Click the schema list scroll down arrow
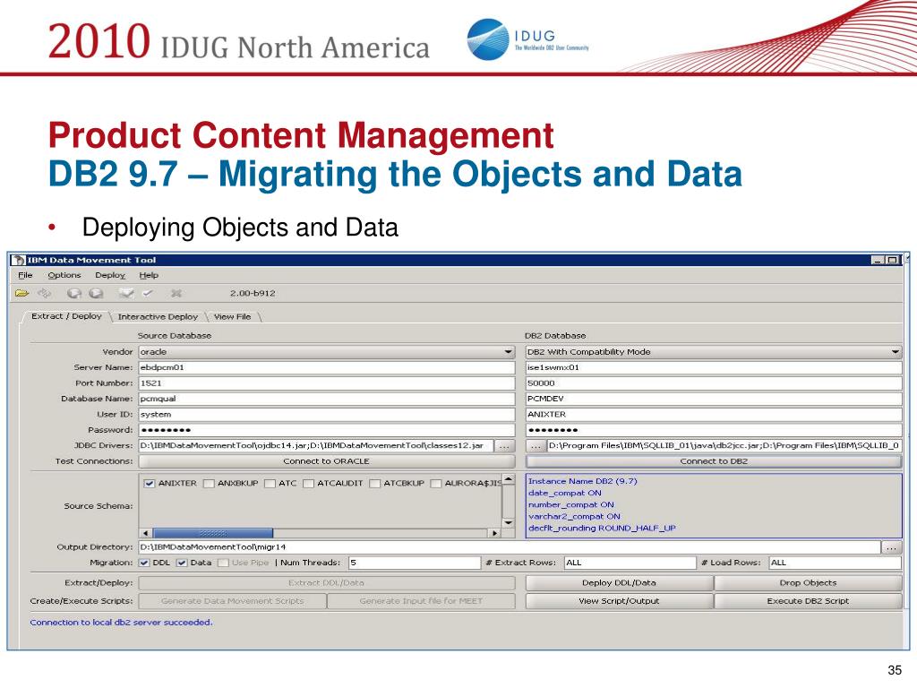917x688 pixels. [x=509, y=522]
